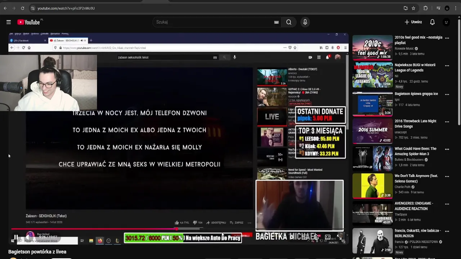
Task: Visit Roseate Music channel
Action: (x=404, y=49)
